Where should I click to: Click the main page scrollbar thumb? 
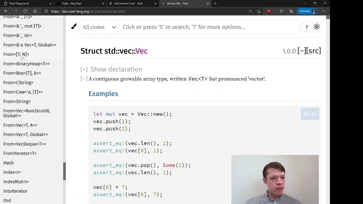[328, 17]
